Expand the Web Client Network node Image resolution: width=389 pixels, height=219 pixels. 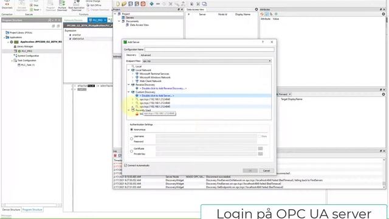point(133,81)
